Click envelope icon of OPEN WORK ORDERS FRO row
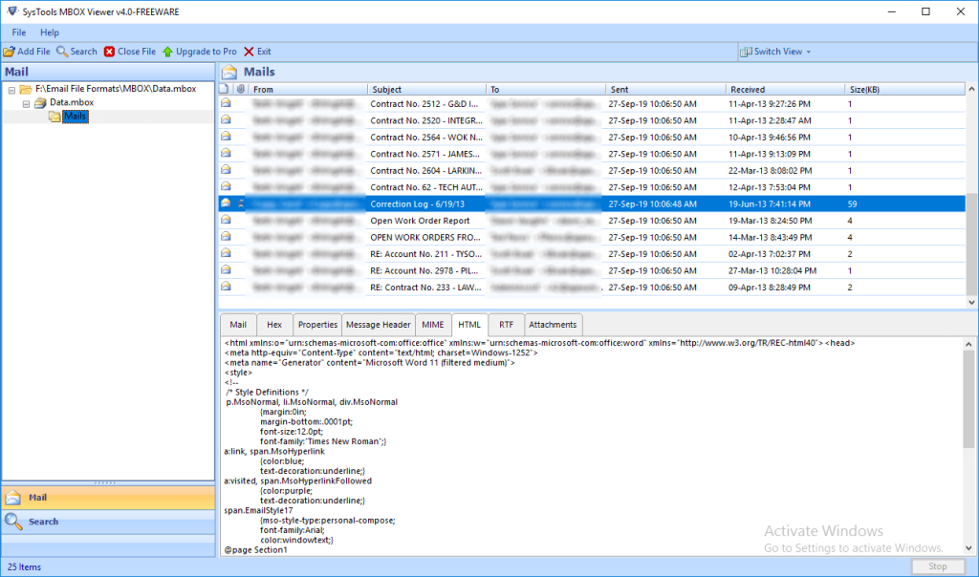 coord(226,237)
